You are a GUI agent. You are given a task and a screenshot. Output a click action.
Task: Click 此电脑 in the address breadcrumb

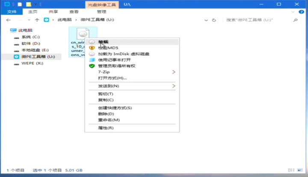(x=65, y=20)
